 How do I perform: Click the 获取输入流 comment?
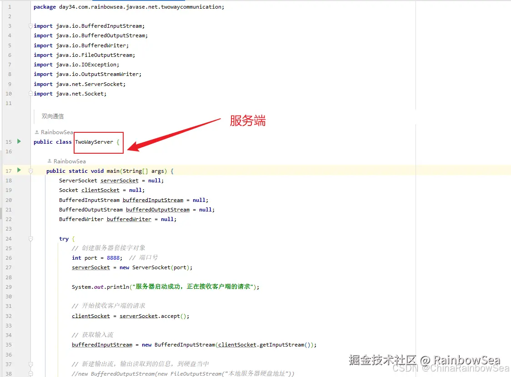pos(93,335)
